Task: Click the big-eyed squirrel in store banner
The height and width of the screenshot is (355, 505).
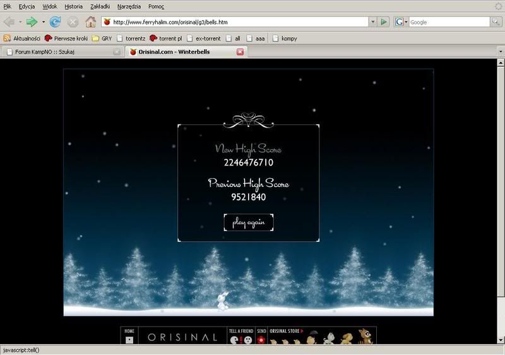Action: tap(365, 336)
